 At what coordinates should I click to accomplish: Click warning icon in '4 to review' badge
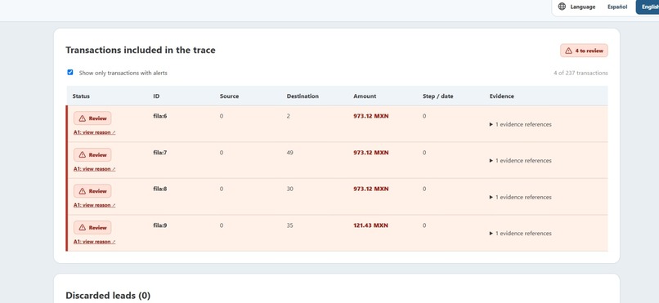coord(568,51)
